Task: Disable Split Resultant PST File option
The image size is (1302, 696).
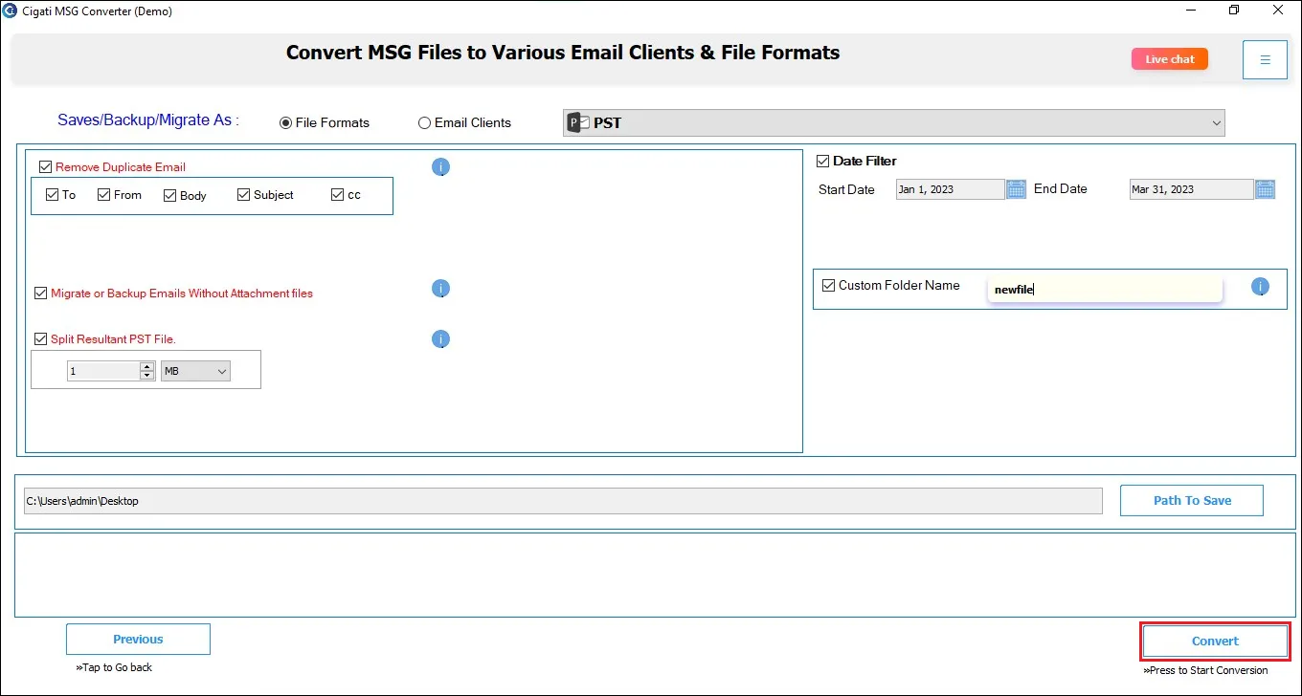Action: [40, 338]
